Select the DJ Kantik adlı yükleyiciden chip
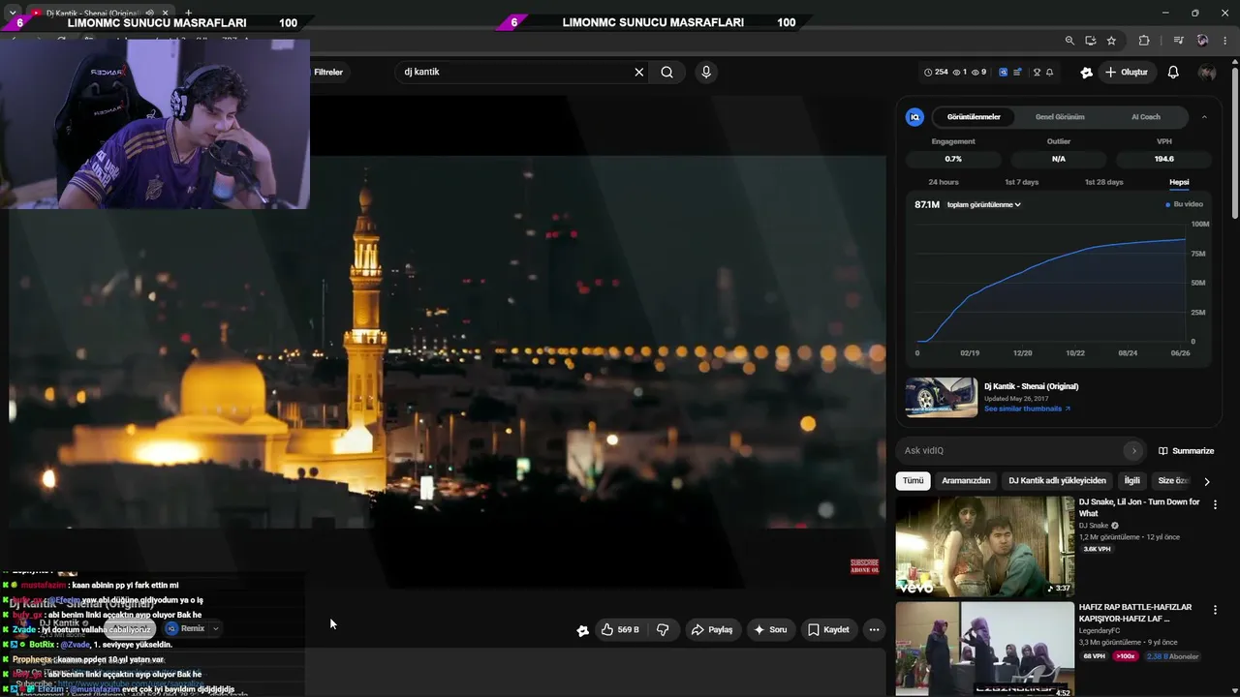This screenshot has width=1240, height=697. 1057,480
